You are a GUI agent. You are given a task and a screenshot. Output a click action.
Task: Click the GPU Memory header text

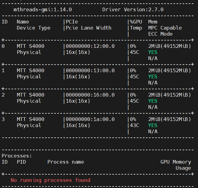pos(176,162)
